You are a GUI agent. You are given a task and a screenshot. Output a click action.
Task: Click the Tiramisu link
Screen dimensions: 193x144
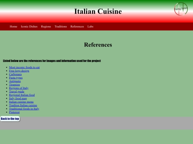point(14,85)
